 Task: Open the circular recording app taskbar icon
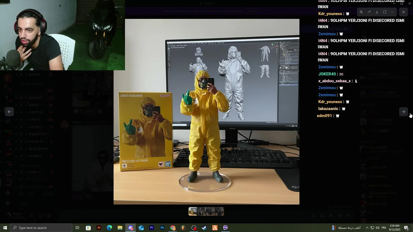194,228
